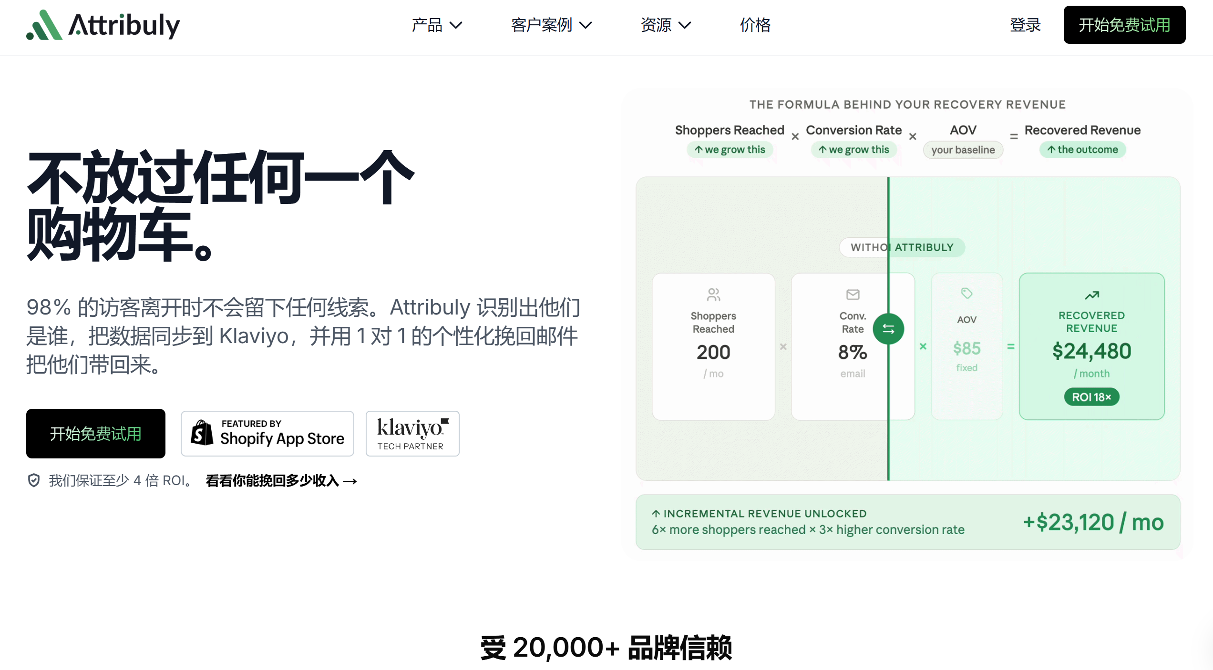Open the 价格 pricing page
The image size is (1213, 670).
pyautogui.click(x=755, y=25)
